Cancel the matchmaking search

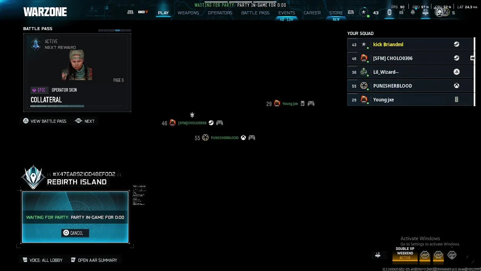click(x=75, y=233)
